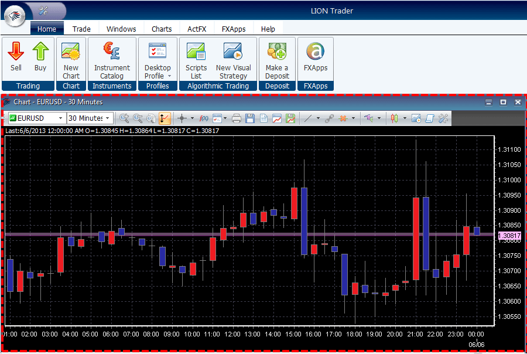527x354 pixels.
Task: Click the 12:00 time axis label
Action: coord(232,334)
